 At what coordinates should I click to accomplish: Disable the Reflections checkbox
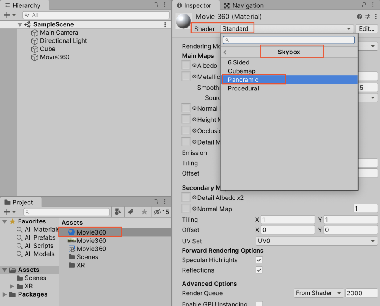pyautogui.click(x=259, y=270)
